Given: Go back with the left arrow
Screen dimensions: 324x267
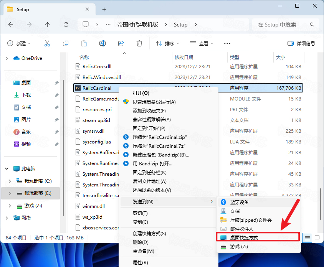Looking at the screenshot, I should [x=11, y=25].
